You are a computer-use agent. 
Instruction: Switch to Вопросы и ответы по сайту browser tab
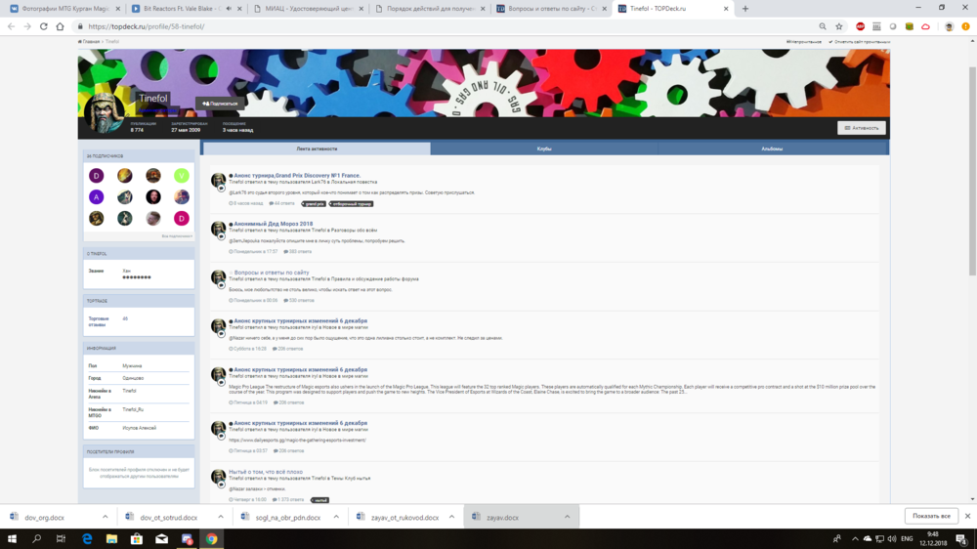551,9
